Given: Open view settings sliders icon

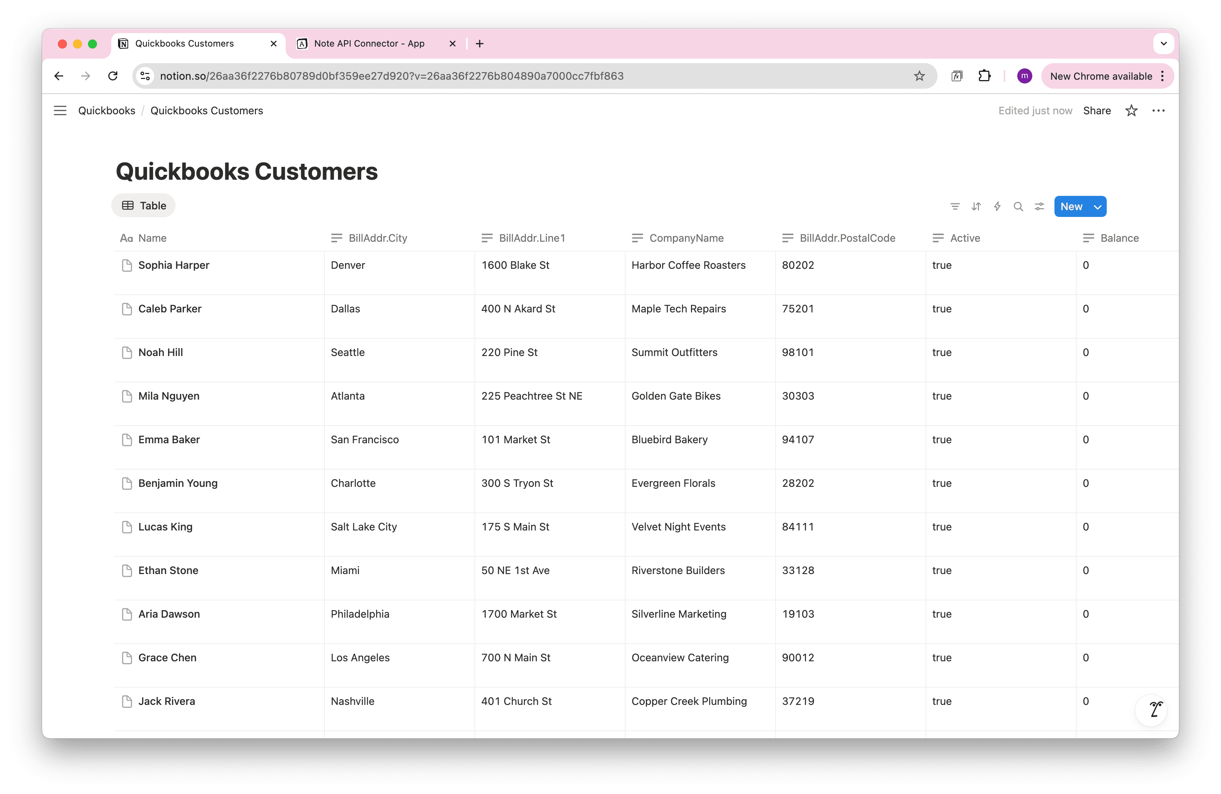Looking at the screenshot, I should pyautogui.click(x=1039, y=206).
